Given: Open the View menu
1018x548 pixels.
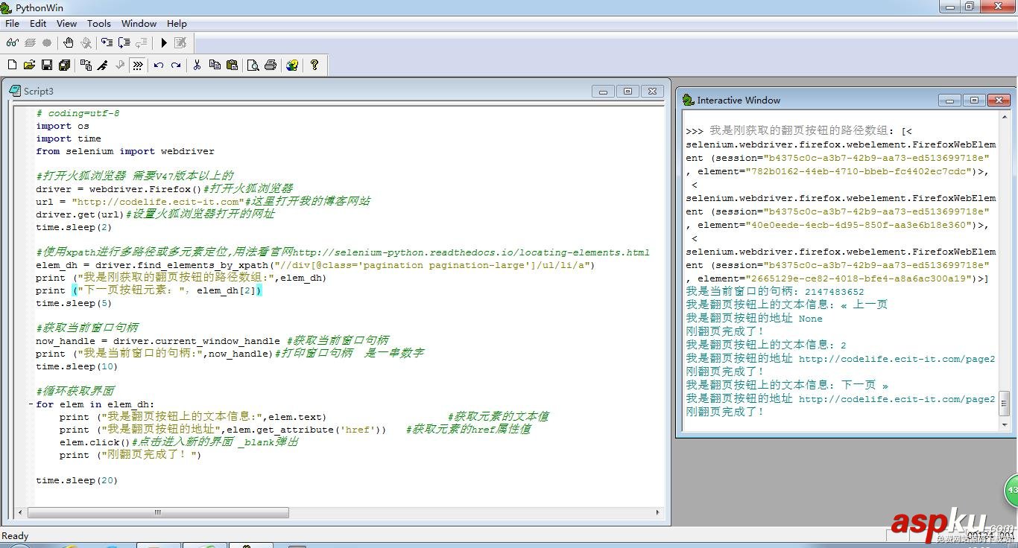Looking at the screenshot, I should (x=66, y=23).
